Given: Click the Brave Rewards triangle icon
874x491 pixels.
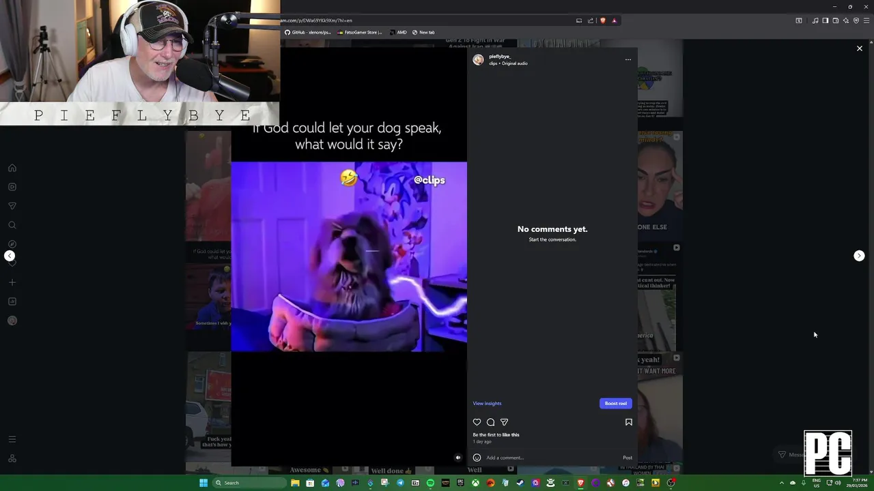Looking at the screenshot, I should pos(614,20).
